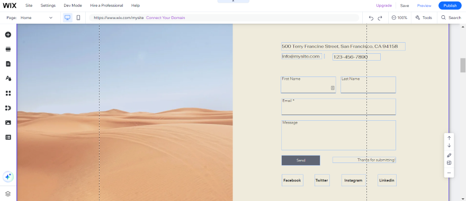Screen dimensions: 466x201
Task: Click the small icon inside First Name field
Action: [x=333, y=88]
